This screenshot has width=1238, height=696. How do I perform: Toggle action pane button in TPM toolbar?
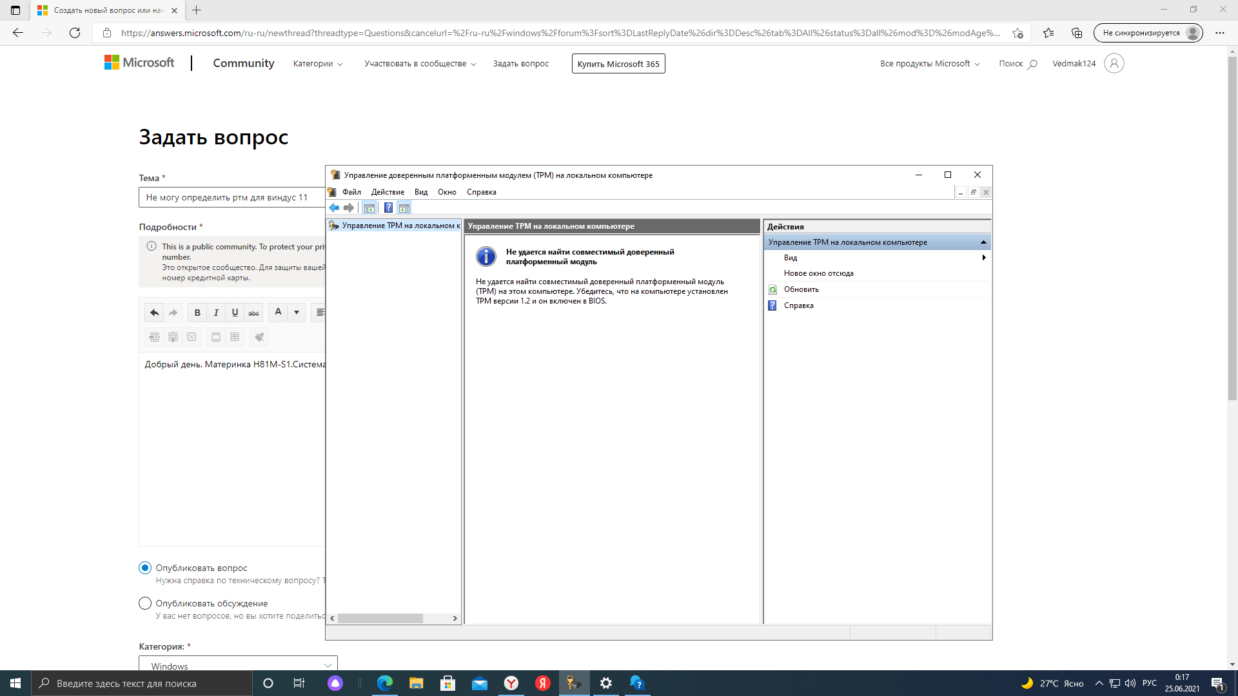pos(404,208)
